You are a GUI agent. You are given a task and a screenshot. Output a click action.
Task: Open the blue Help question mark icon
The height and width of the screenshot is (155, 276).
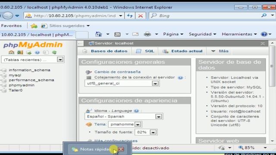point(264,34)
